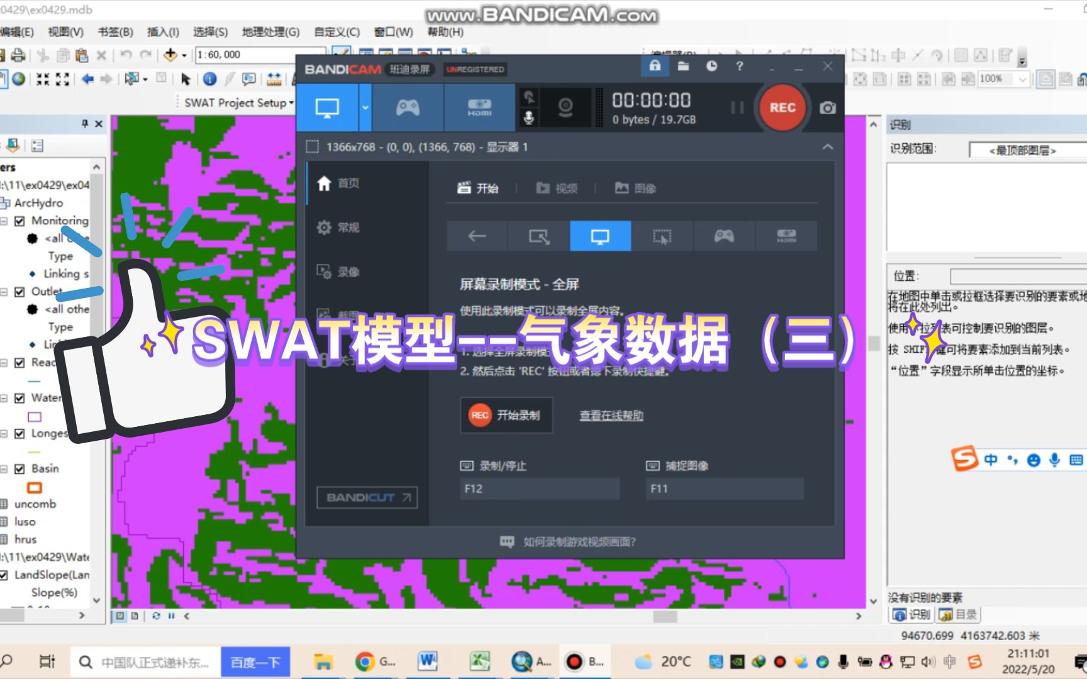Go back to previous extent blue arrow

coord(87,79)
